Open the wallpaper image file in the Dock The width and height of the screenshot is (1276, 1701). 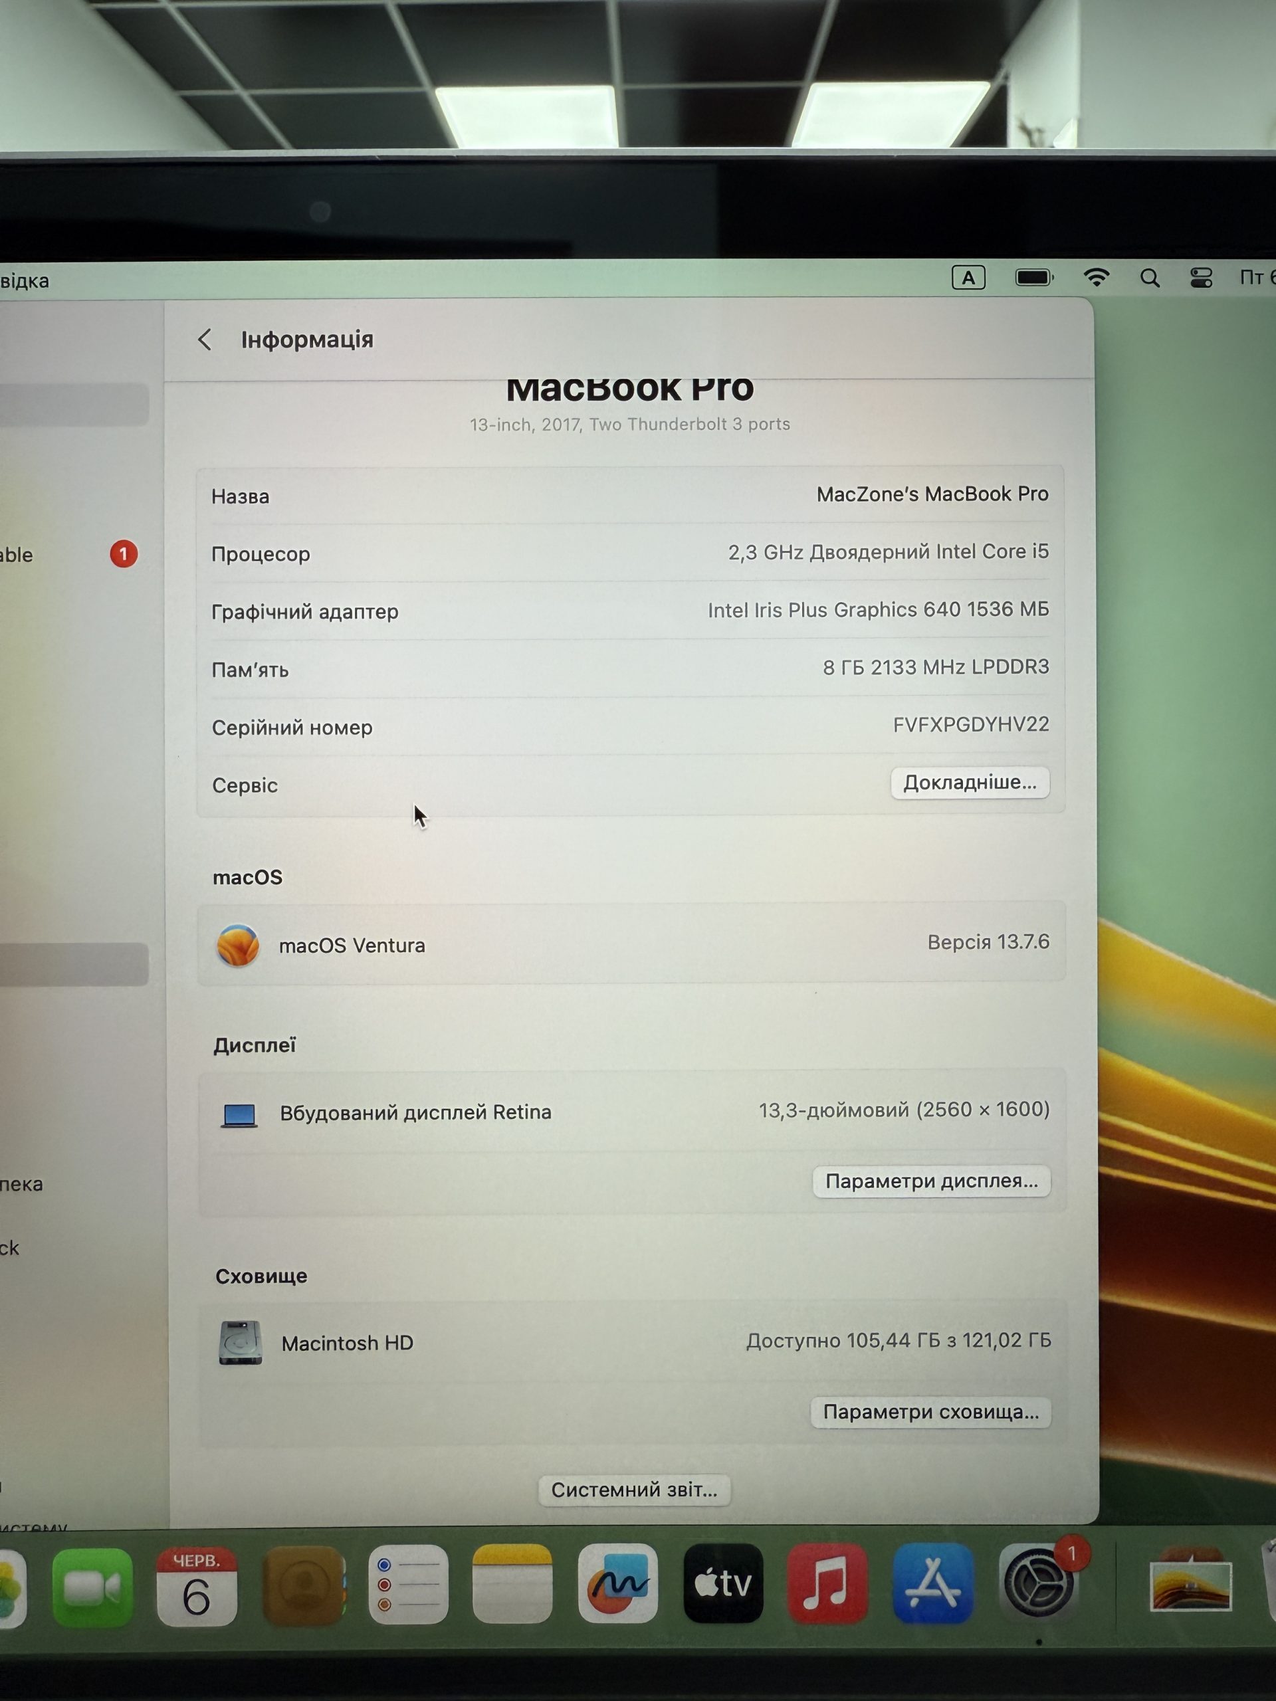pyautogui.click(x=1191, y=1583)
